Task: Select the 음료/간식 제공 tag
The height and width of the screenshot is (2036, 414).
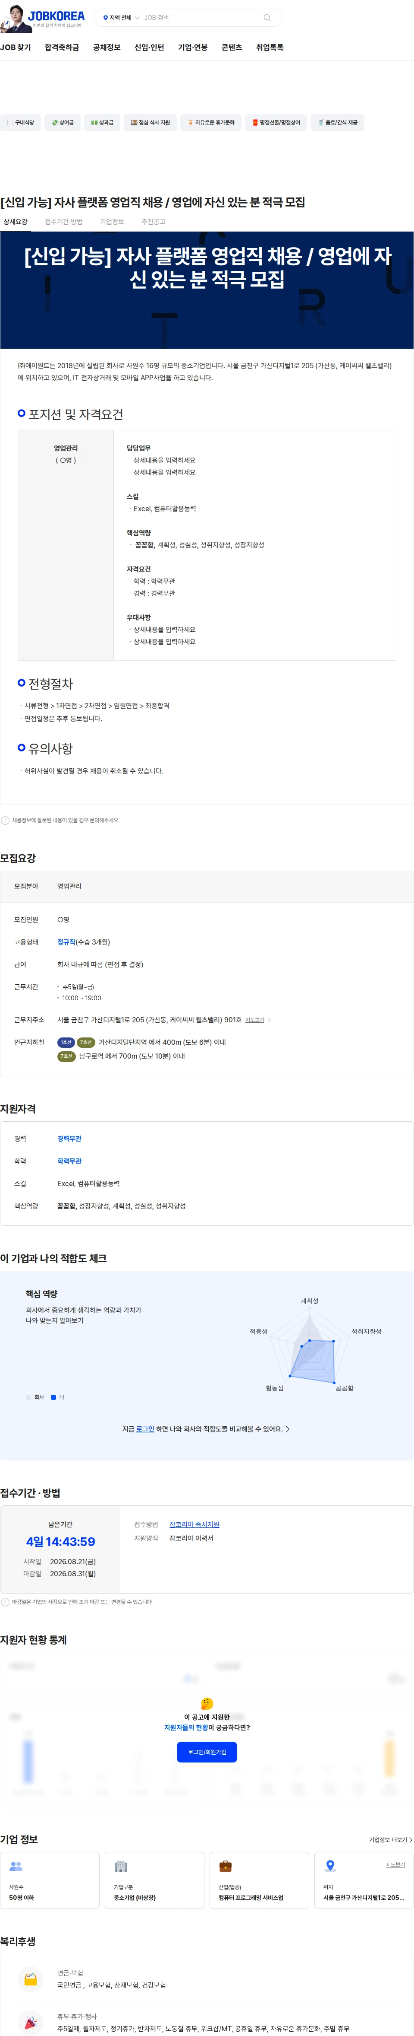Action: [x=337, y=123]
